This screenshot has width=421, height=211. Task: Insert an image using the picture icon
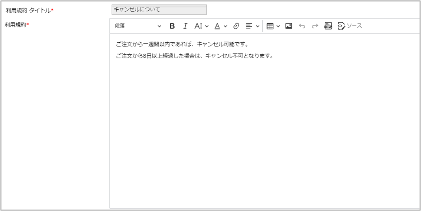[x=289, y=26]
